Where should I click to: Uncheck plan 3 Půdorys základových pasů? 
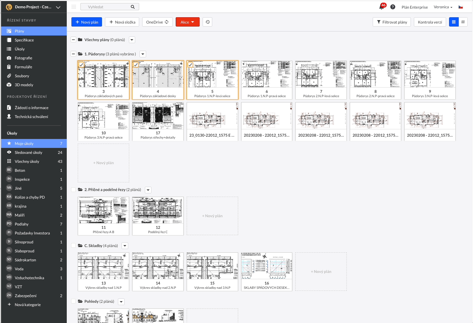pos(81,65)
